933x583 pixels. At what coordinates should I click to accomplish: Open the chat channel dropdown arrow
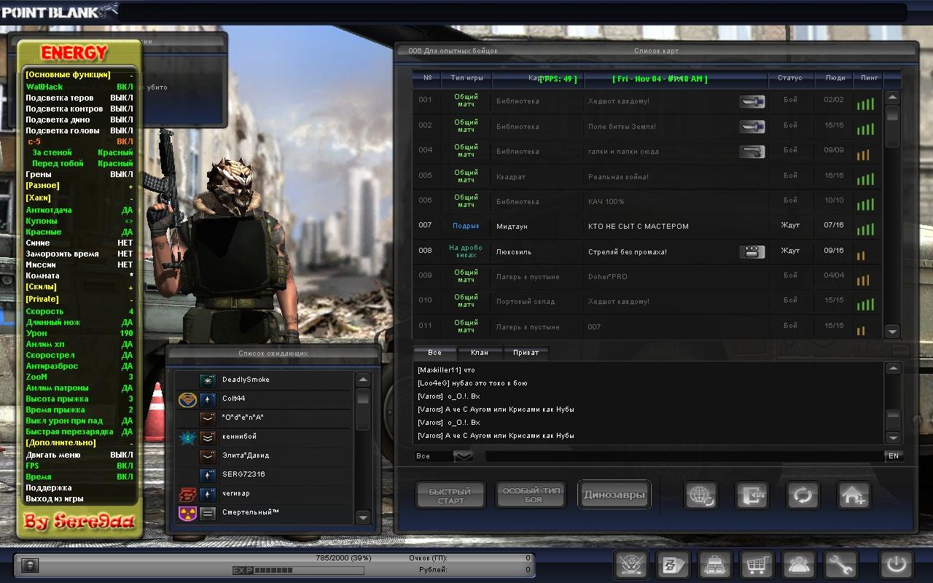tap(464, 456)
